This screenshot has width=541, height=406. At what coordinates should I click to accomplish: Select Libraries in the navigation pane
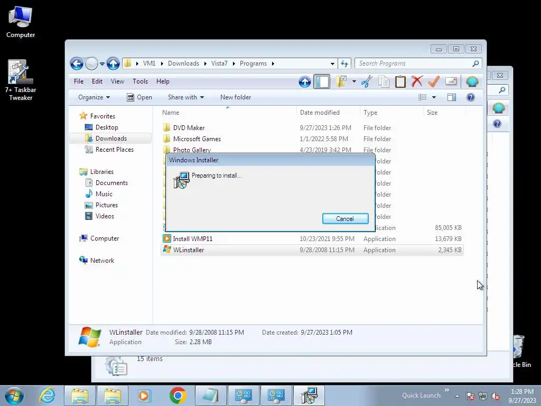[102, 172]
